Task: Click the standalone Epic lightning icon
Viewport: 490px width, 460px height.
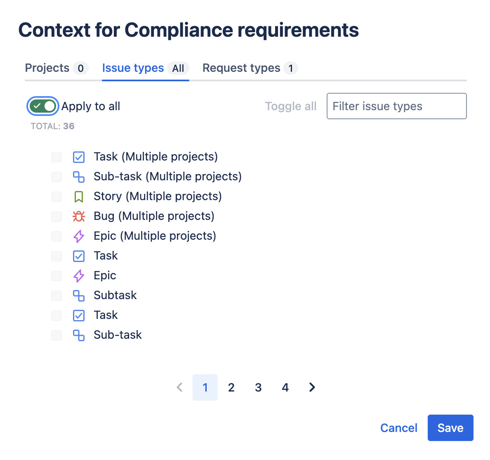Action: tap(79, 276)
